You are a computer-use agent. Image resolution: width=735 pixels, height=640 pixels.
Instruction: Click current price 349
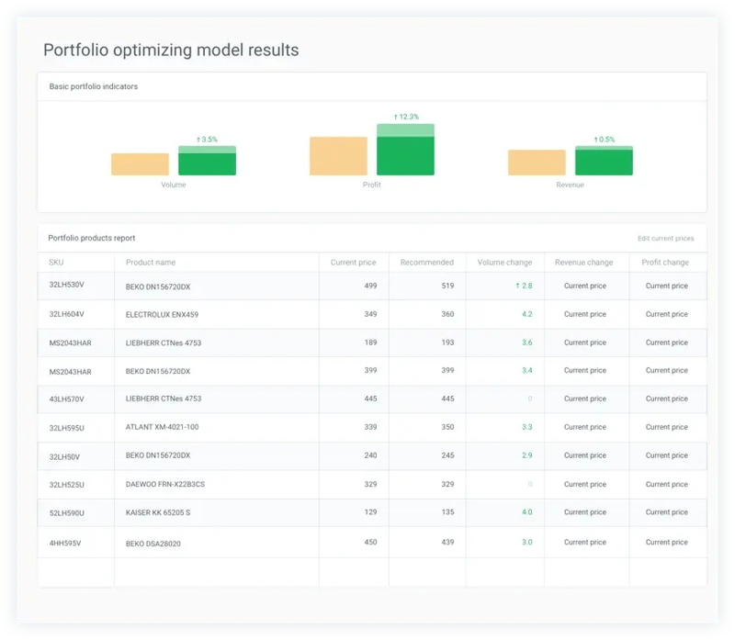370,314
